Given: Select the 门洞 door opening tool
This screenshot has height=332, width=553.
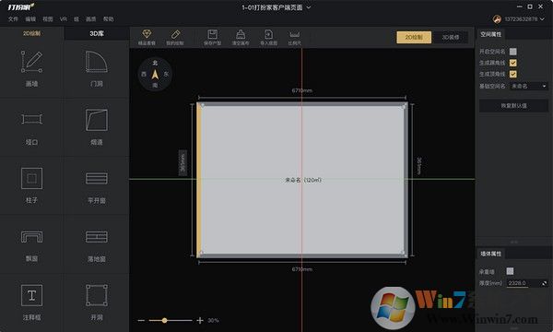Looking at the screenshot, I should 96,68.
